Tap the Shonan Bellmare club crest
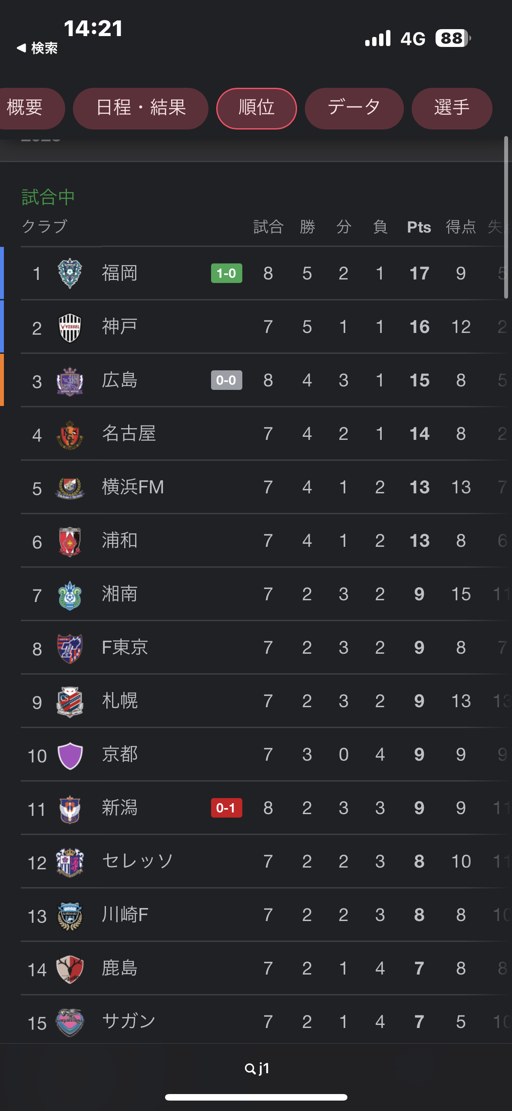Screen dimensions: 512x1111 pos(70,595)
